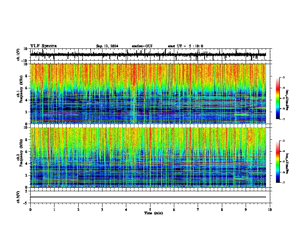The image size is (304, 235).
Task: Click the "VLF Spectra" plot title
Action: pyautogui.click(x=43, y=46)
